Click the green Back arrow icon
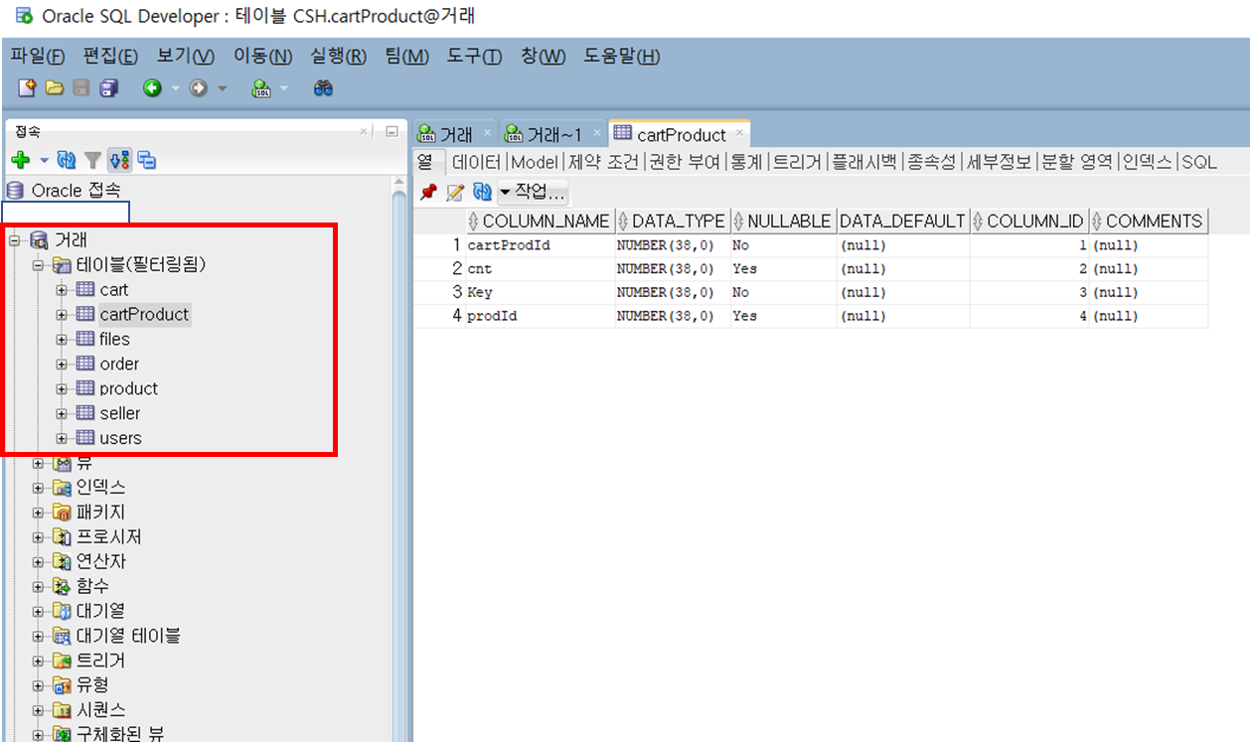Viewport: 1250px width, 742px height. click(152, 88)
